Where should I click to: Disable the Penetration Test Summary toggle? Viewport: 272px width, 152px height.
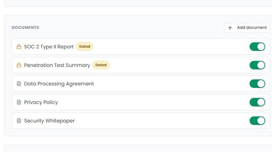click(x=257, y=65)
